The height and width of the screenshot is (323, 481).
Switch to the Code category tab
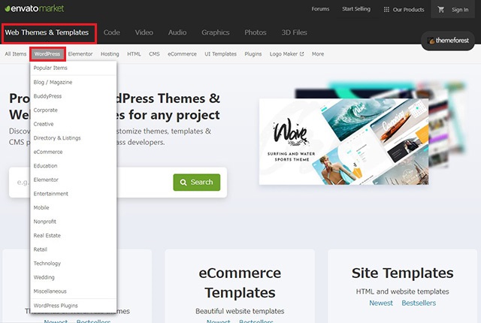click(112, 32)
